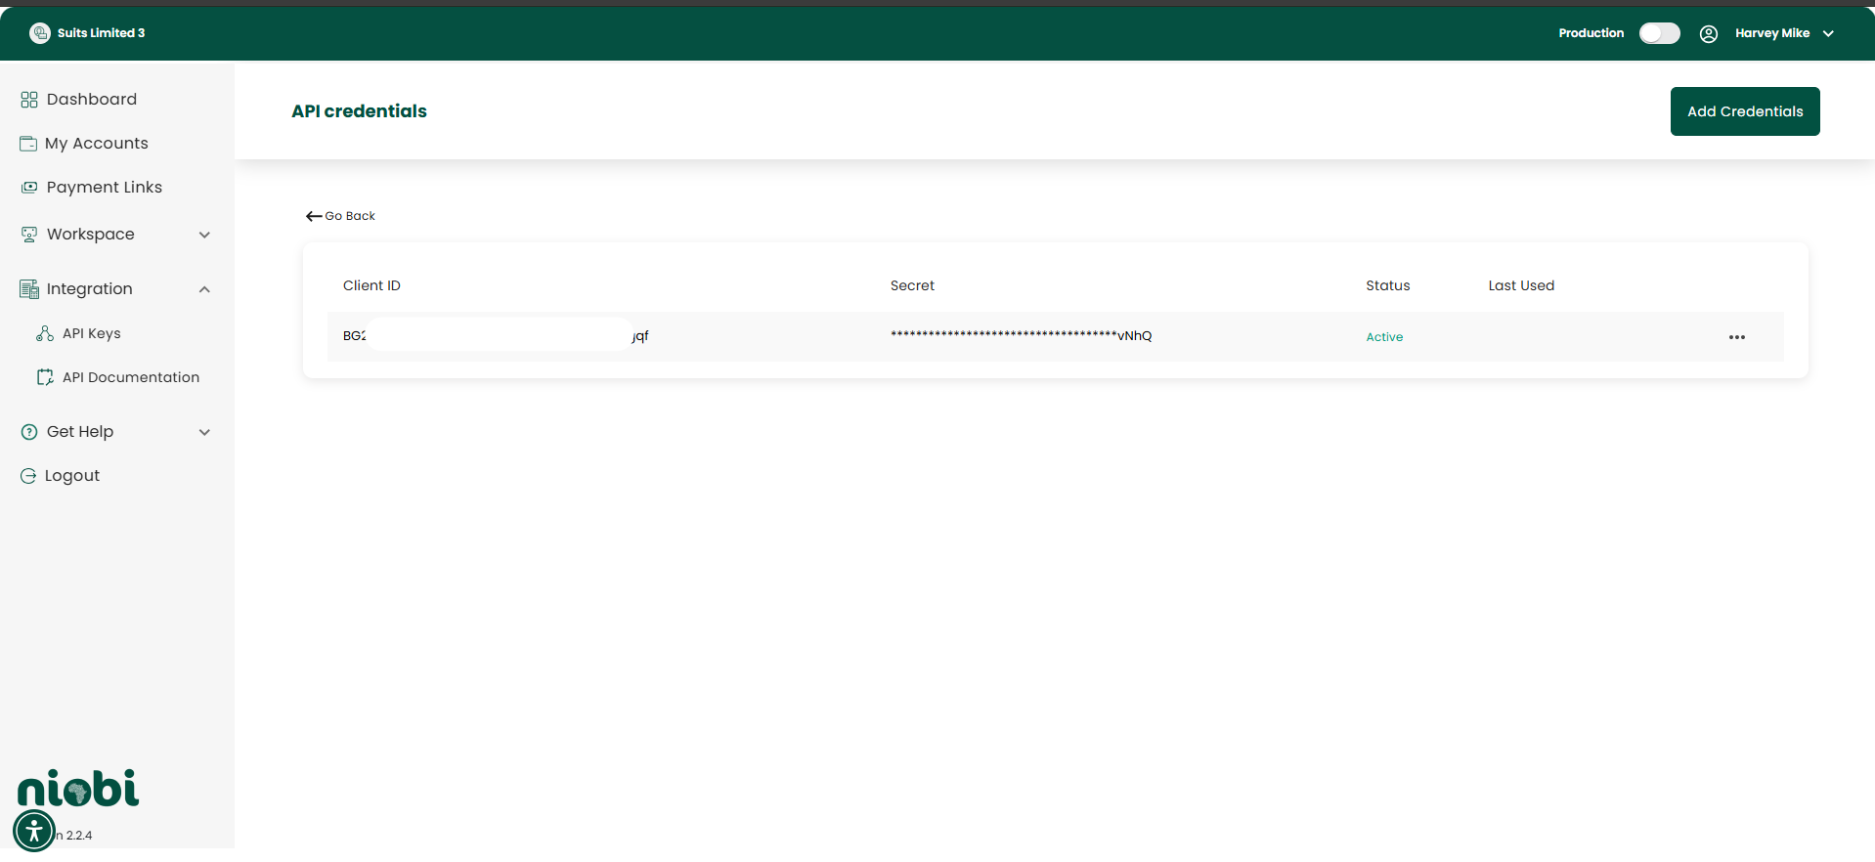Screen dimensions: 1875x862
Task: Click the Suits Limited 3 logo icon
Action: pyautogui.click(x=40, y=33)
